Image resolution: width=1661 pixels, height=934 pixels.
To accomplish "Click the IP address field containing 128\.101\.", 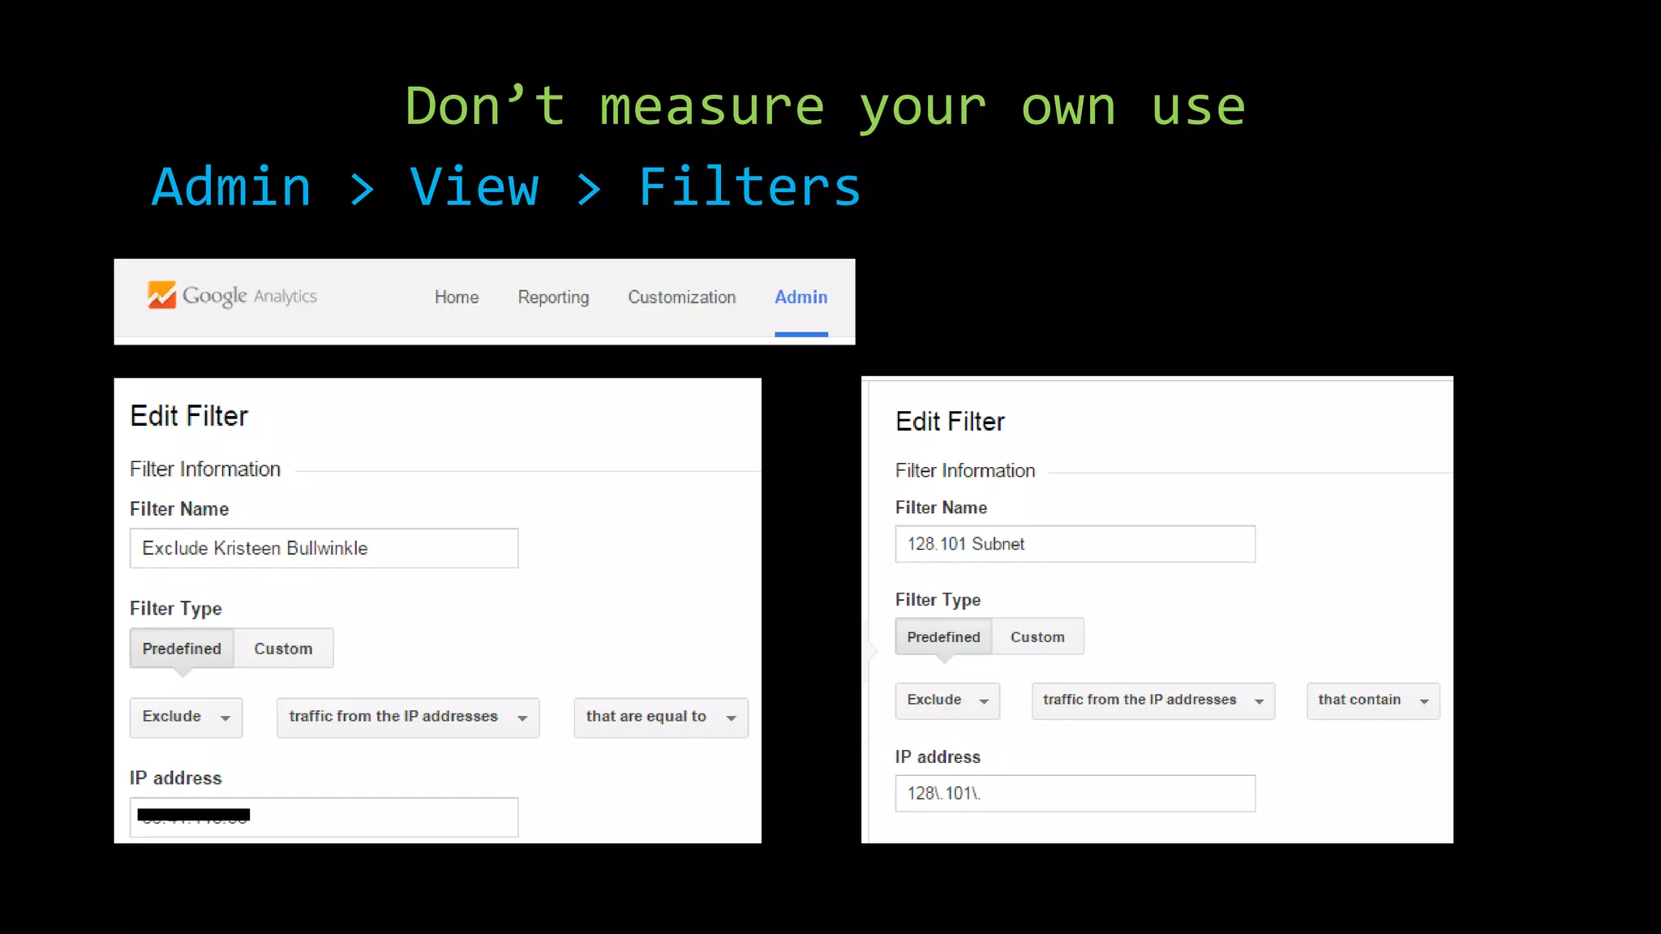I will click(x=1075, y=794).
